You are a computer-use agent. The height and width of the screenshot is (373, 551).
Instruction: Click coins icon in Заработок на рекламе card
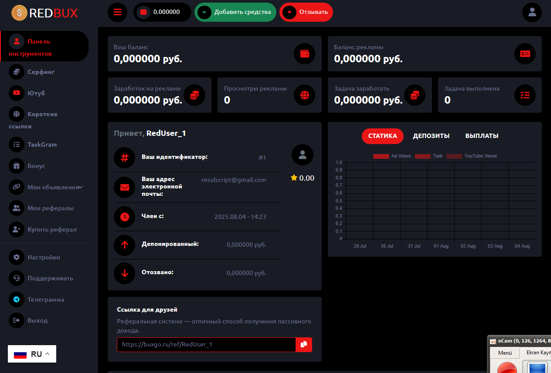[194, 95]
